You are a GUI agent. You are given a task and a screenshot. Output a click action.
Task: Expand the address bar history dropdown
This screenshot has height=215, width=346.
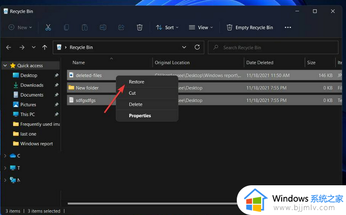coord(184,47)
